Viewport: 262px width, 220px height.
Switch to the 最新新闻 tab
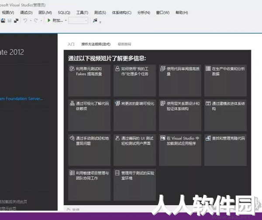[x=124, y=44]
